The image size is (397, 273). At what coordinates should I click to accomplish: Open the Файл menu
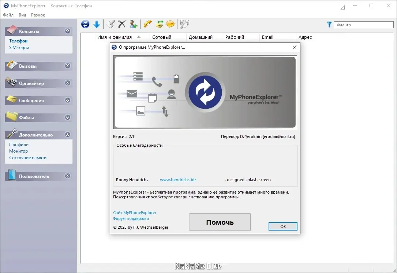click(8, 15)
